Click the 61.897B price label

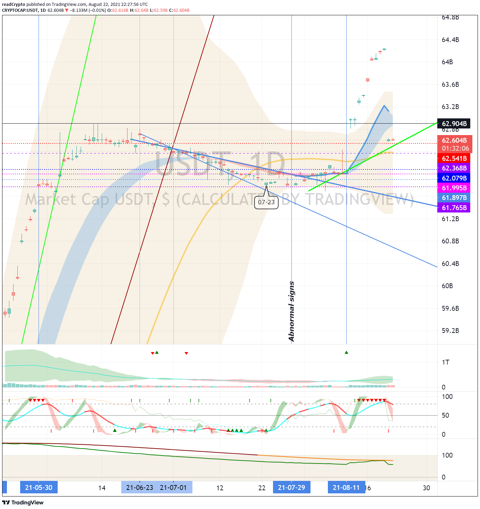pyautogui.click(x=454, y=198)
